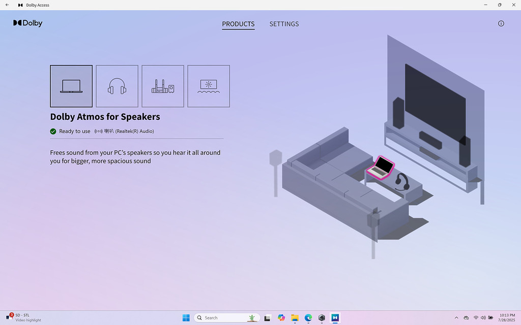Image resolution: width=521 pixels, height=325 pixels.
Task: Open Wi-Fi network settings in the tray
Action: click(476, 318)
